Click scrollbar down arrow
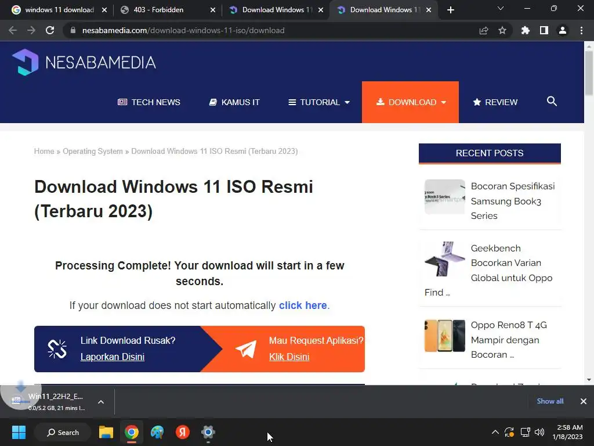Viewport: 594px width, 446px height. 589,380
